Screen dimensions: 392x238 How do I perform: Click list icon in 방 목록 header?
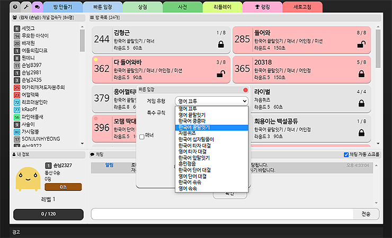92,17
